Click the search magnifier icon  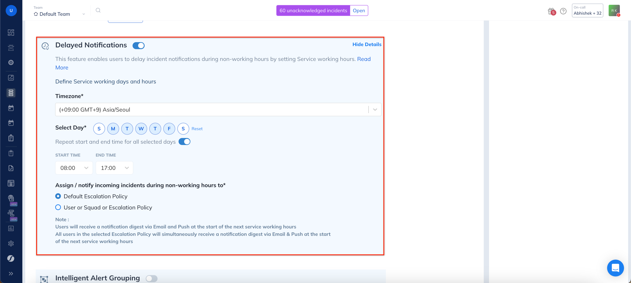click(98, 10)
